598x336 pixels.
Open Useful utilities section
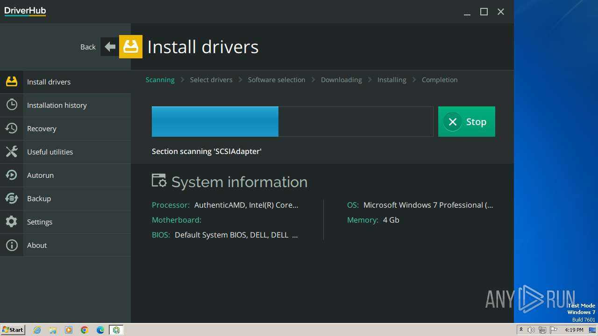(65, 152)
